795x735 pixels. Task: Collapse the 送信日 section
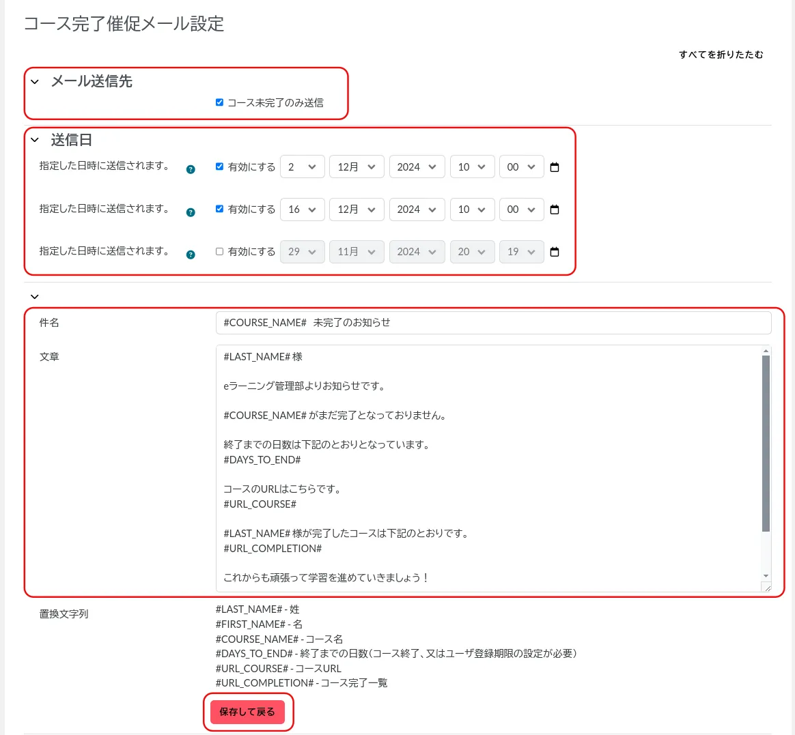(x=35, y=140)
